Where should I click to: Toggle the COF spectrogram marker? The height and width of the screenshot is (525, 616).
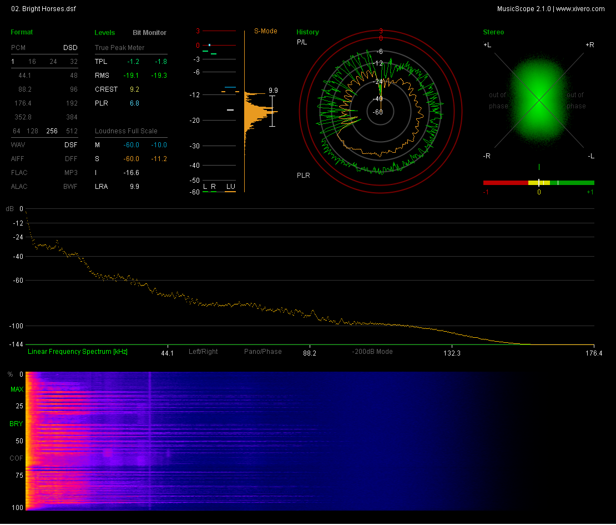click(16, 458)
